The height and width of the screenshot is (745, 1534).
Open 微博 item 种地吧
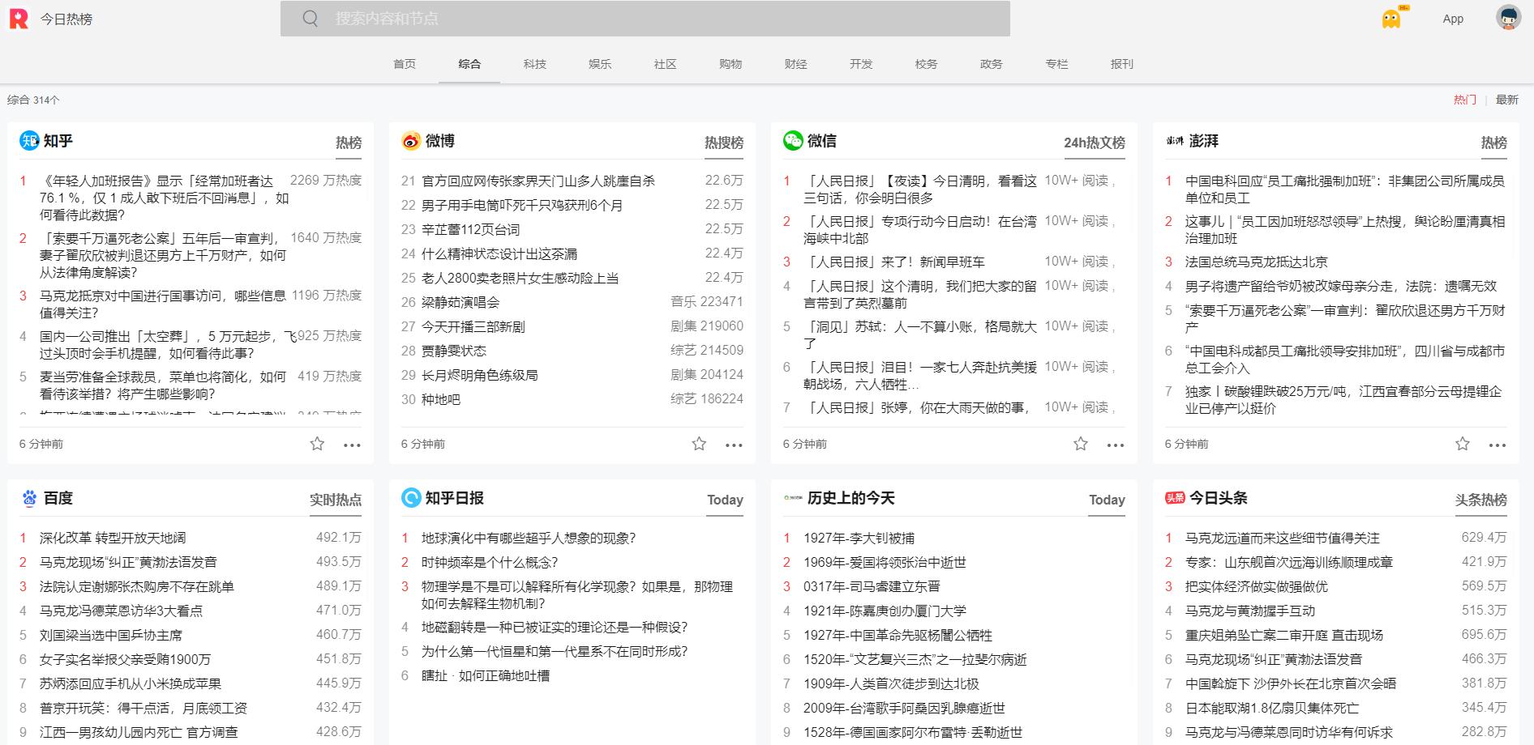(x=441, y=400)
